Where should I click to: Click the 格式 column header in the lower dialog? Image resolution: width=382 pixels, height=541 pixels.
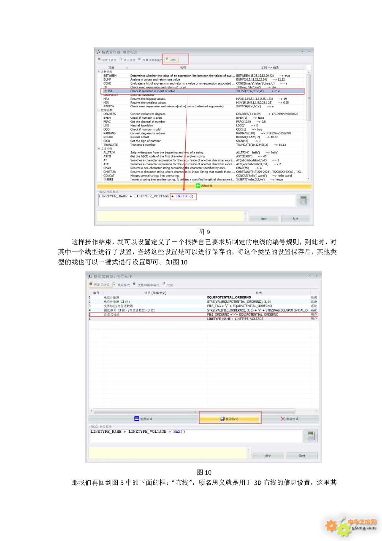258,293
